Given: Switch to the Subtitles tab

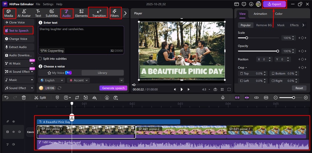Looking at the screenshot, I should 52,13.
